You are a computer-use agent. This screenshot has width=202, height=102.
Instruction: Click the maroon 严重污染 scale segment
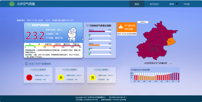coord(76,46)
